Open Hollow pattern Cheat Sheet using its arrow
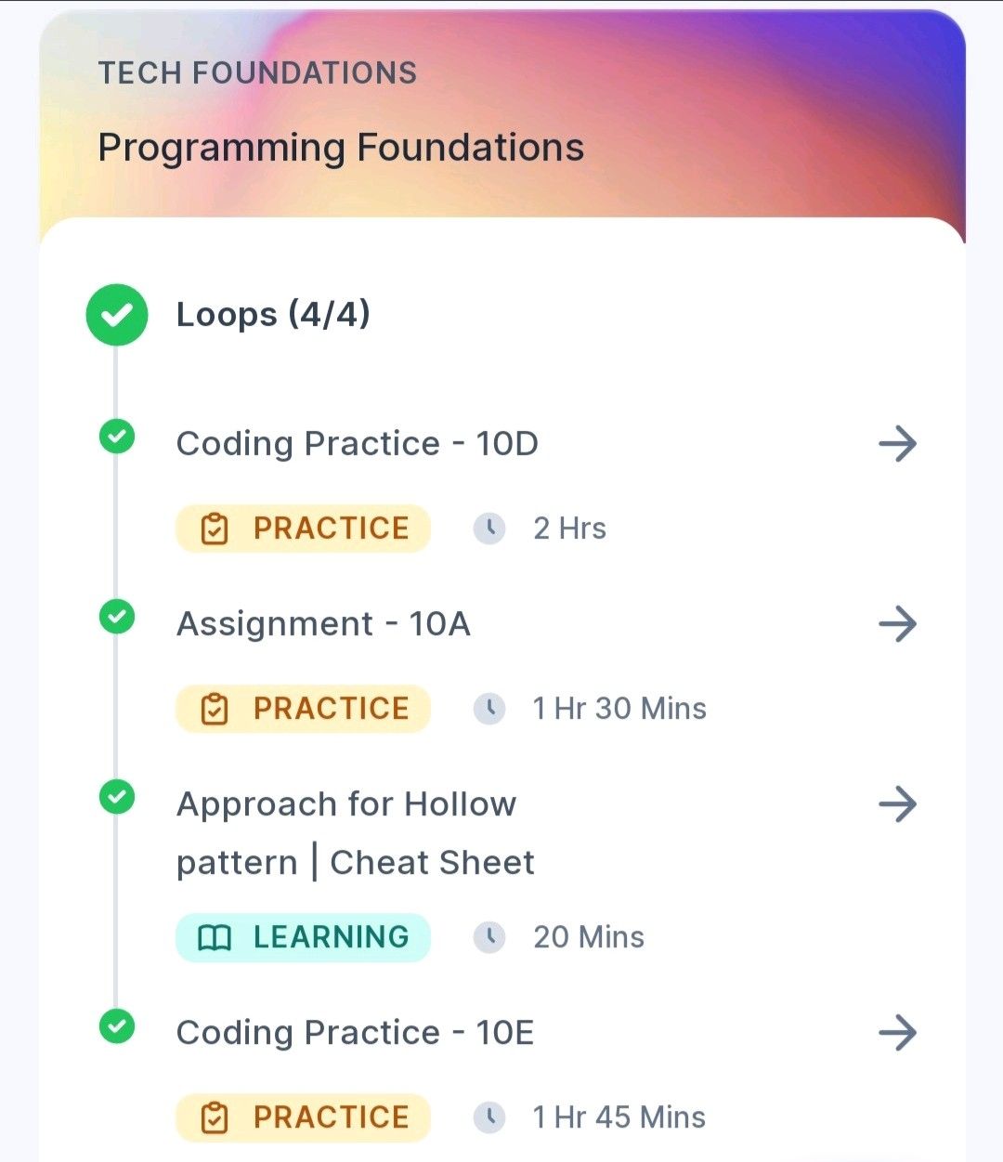This screenshot has width=1003, height=1162. pyautogui.click(x=897, y=804)
